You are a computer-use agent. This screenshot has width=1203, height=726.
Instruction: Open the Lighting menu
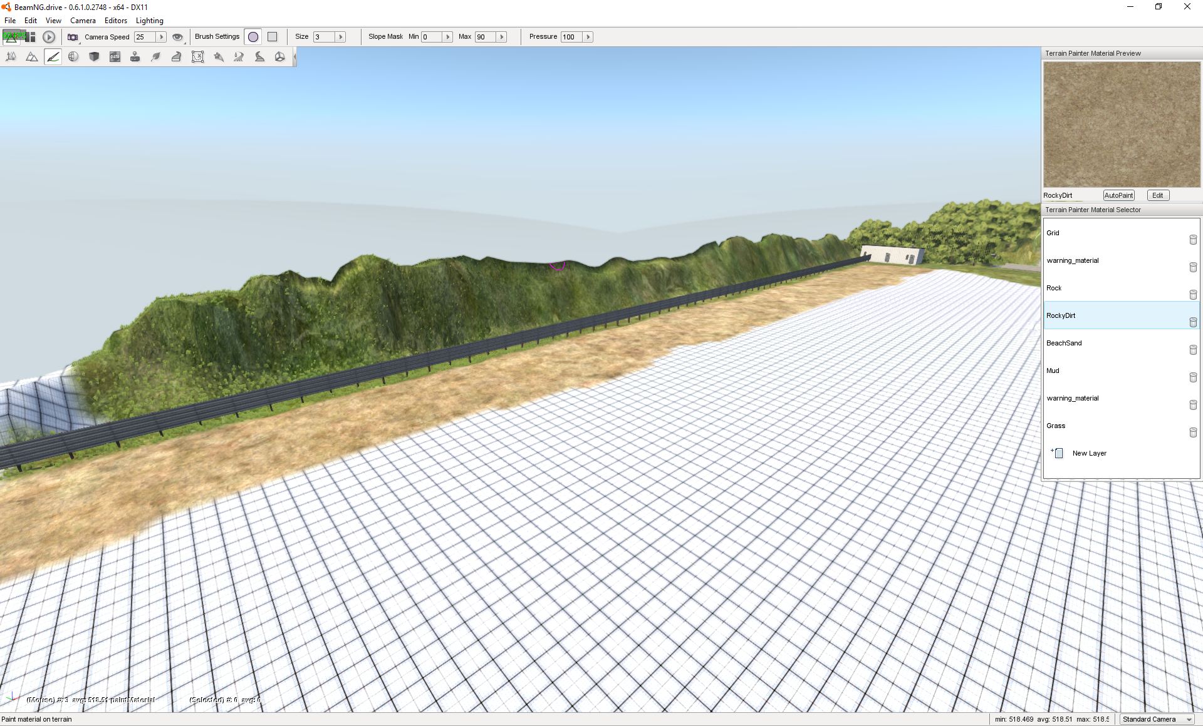(150, 21)
